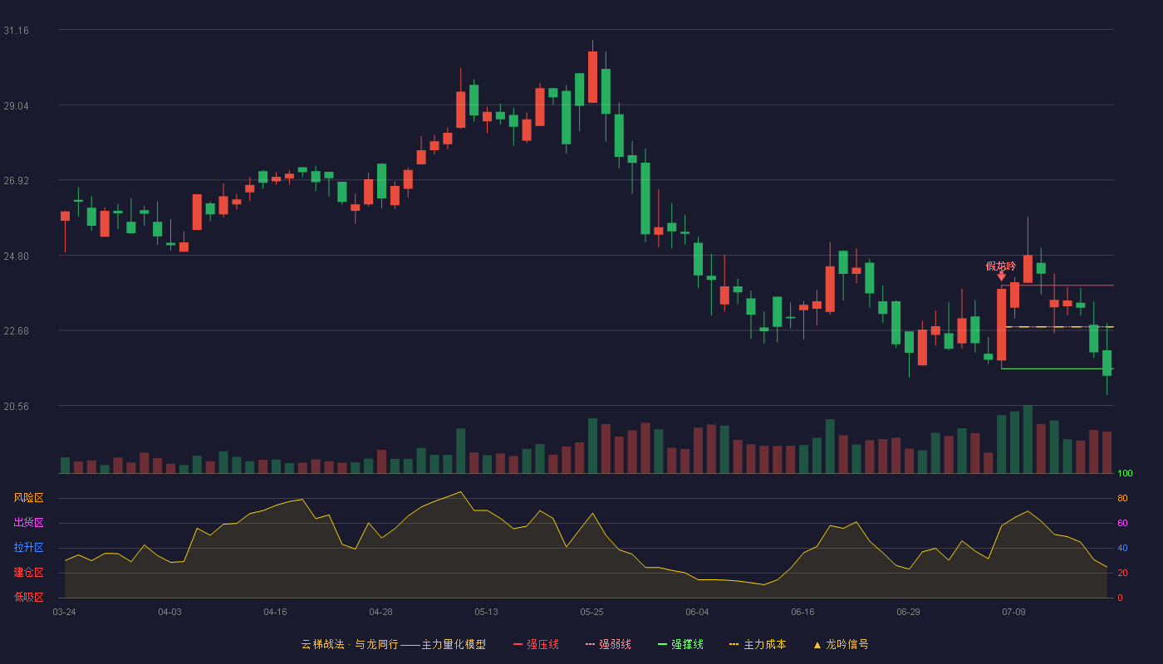Click the 24.80 price axis label
The height and width of the screenshot is (664, 1163).
[x=16, y=256]
